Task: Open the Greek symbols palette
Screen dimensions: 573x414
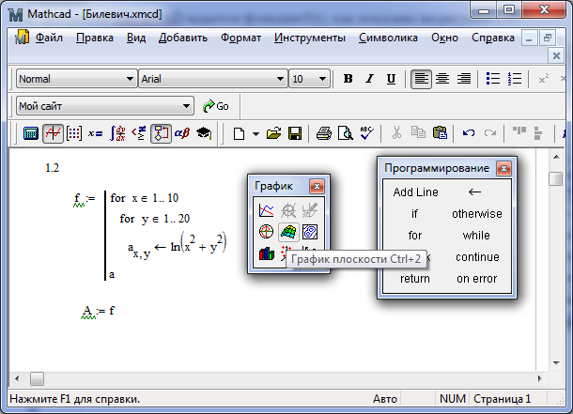Action: click(182, 133)
